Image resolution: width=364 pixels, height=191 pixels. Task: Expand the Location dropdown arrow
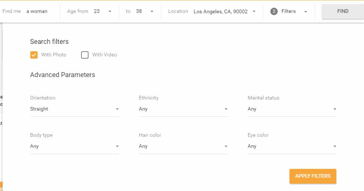click(x=254, y=11)
